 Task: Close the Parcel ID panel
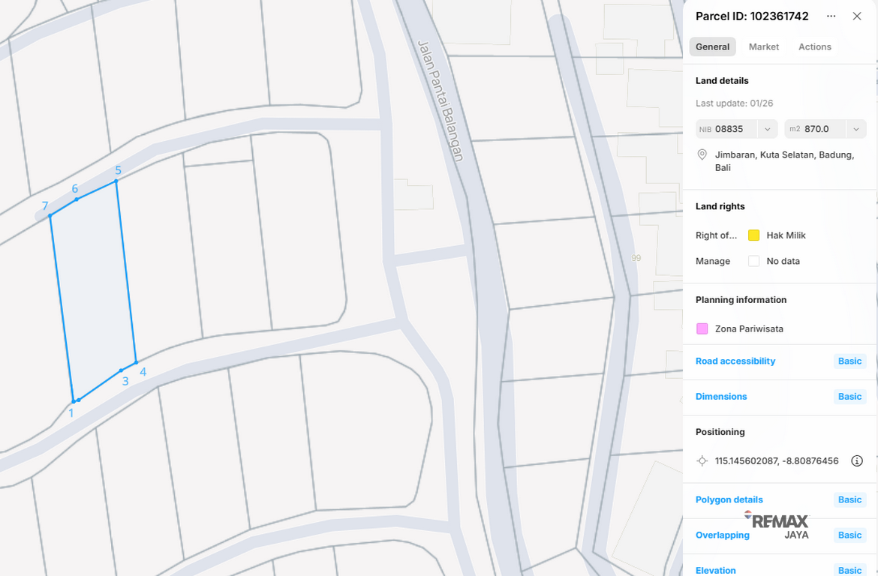click(x=857, y=16)
